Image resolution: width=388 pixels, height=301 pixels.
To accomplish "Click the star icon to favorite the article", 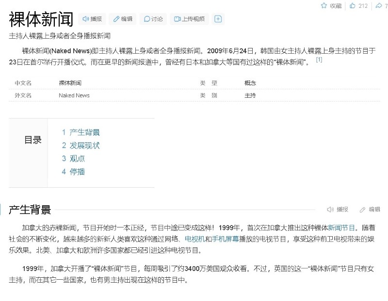I will (324, 6).
